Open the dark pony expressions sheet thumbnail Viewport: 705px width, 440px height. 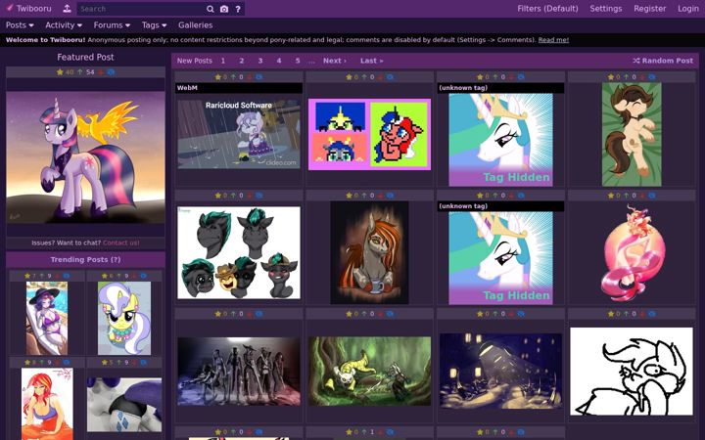(x=239, y=253)
